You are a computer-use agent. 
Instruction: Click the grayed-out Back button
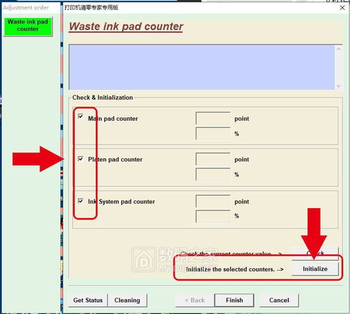[195, 300]
